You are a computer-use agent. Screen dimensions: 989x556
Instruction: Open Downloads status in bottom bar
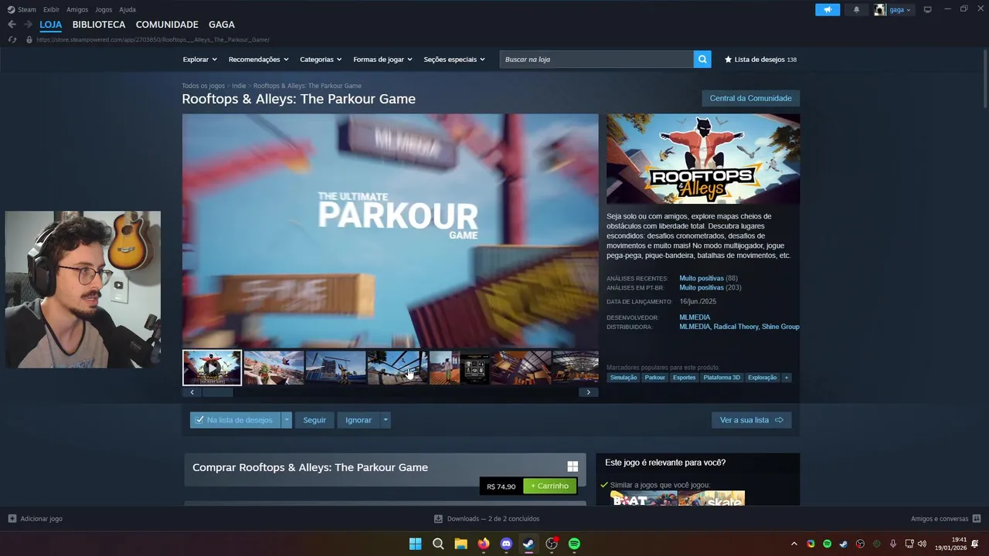487,519
